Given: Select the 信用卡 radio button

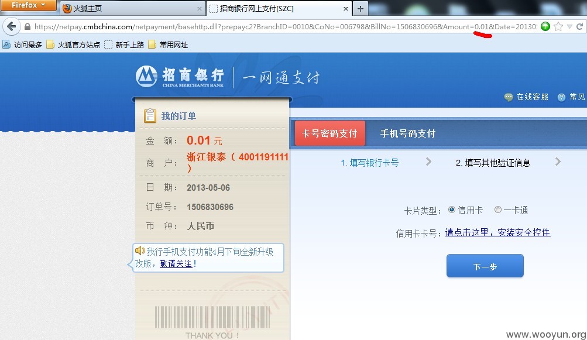Looking at the screenshot, I should [452, 210].
